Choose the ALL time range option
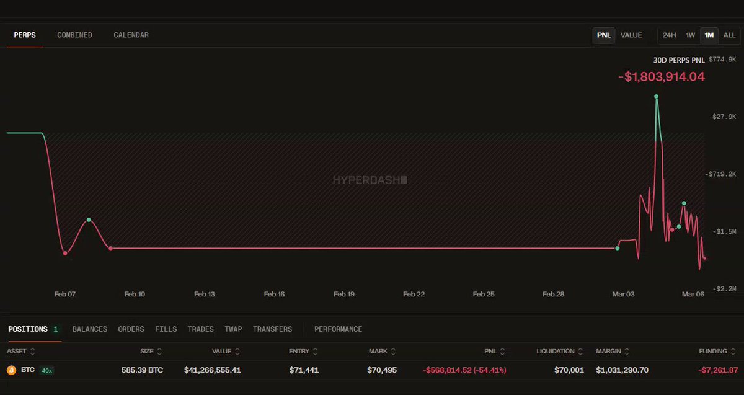The height and width of the screenshot is (395, 744). pyautogui.click(x=729, y=35)
